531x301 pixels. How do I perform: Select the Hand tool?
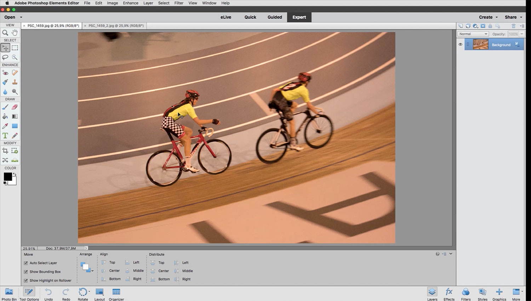pos(15,33)
